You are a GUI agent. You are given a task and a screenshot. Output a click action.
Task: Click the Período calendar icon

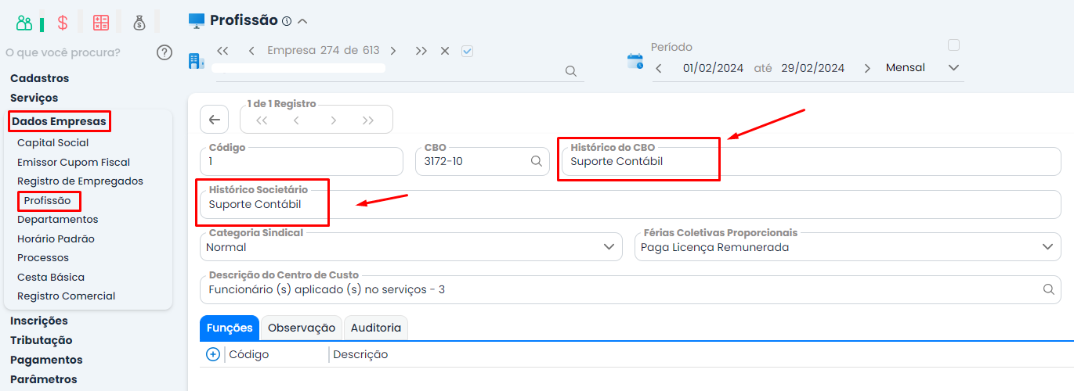click(x=635, y=61)
